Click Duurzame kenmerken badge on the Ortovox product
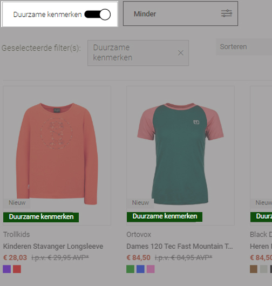272x286 pixels. pyautogui.click(x=165, y=217)
